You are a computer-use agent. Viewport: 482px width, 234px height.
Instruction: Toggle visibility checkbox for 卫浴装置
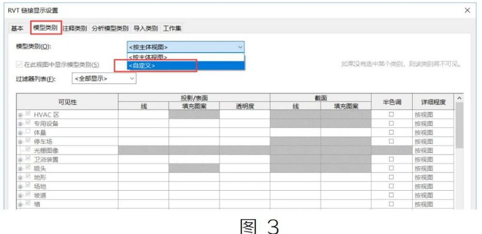[x=28, y=158]
